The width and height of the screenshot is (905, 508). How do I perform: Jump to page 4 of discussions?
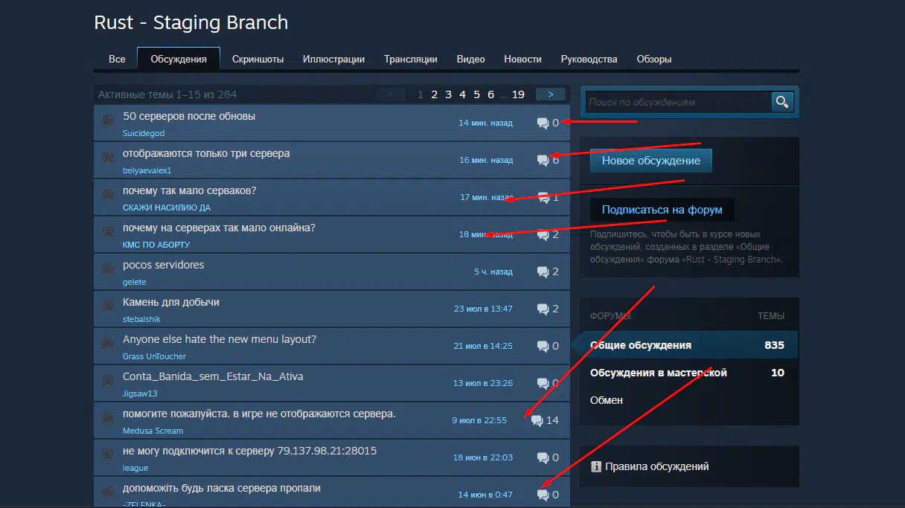click(463, 94)
